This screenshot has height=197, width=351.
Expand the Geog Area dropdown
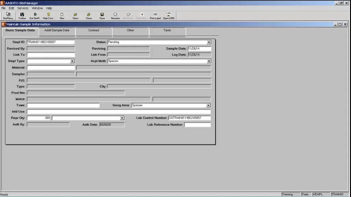pyautogui.click(x=208, y=105)
